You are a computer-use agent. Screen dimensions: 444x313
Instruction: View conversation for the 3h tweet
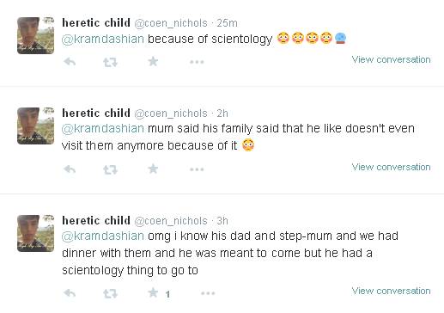pyautogui.click(x=391, y=291)
